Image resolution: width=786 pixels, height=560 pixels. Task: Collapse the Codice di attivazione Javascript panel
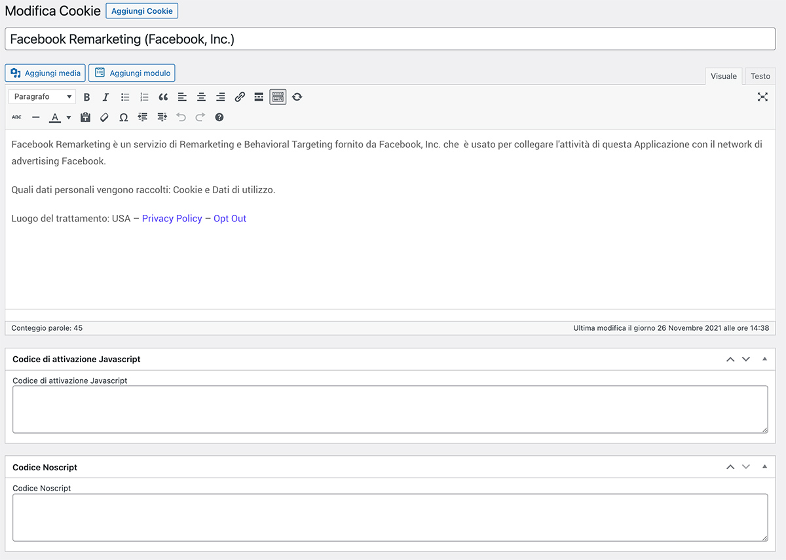tap(764, 359)
